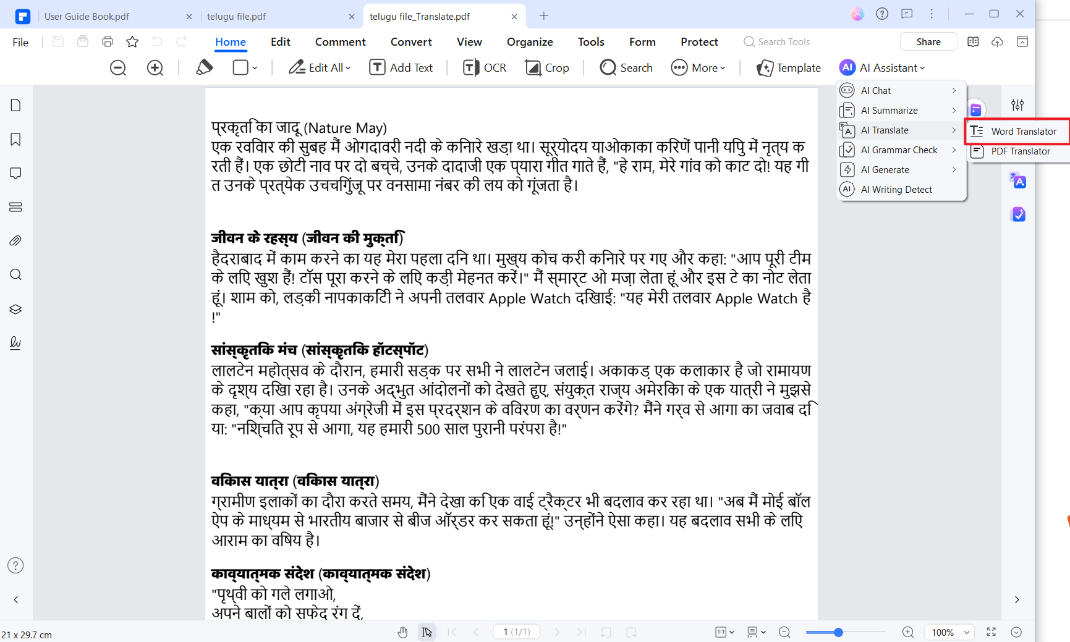
Task: Click the page number field
Action: tap(516, 632)
